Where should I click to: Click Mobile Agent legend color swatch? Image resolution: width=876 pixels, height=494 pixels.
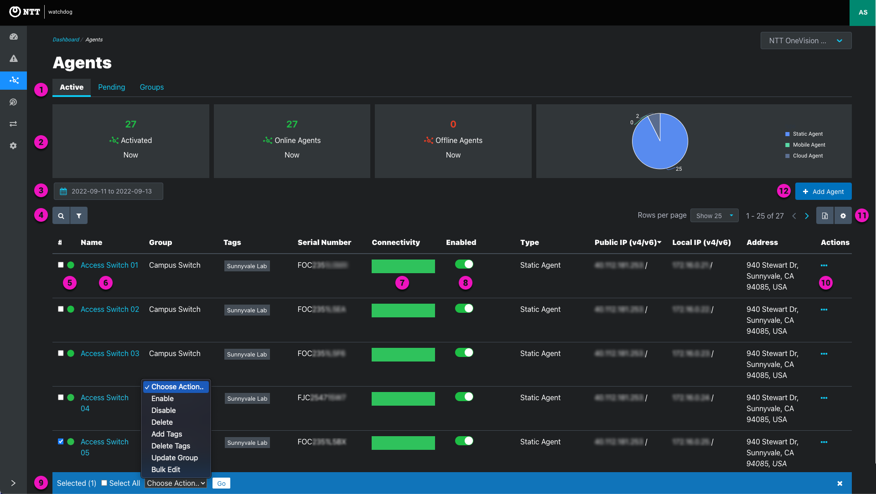point(787,145)
